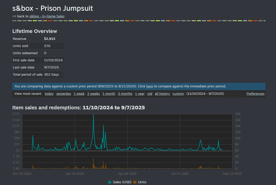Image resolution: width=276 pixels, height=185 pixels.
Task: View all history range
Action: (x=162, y=94)
